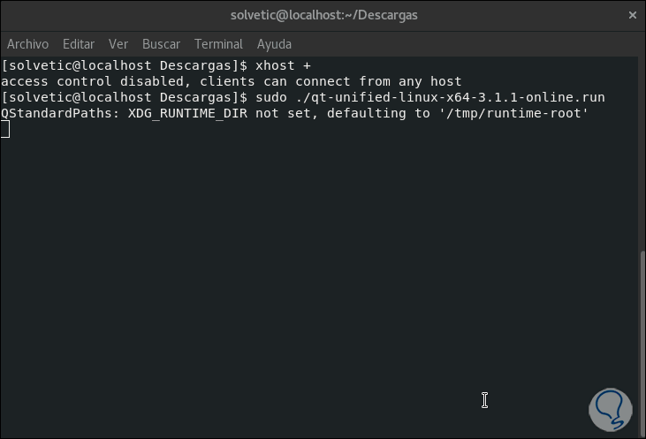The width and height of the screenshot is (646, 439).
Task: Click the '/tmp/runtime-root' path text
Action: (513, 113)
